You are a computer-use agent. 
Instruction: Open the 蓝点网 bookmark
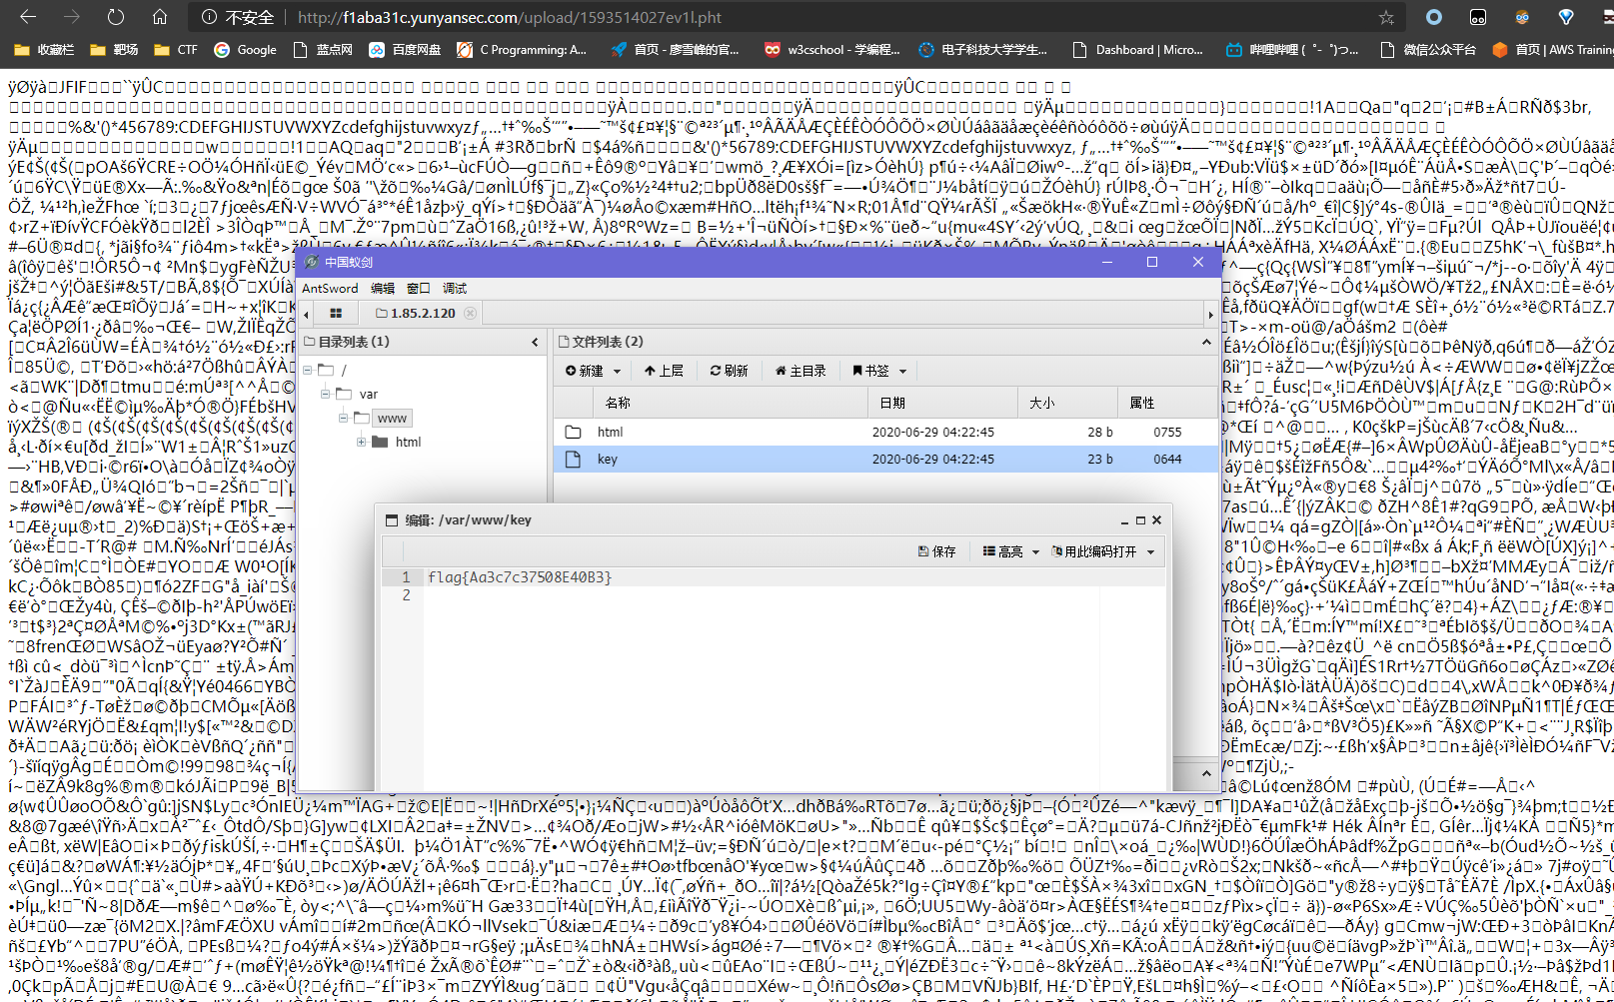click(x=323, y=49)
